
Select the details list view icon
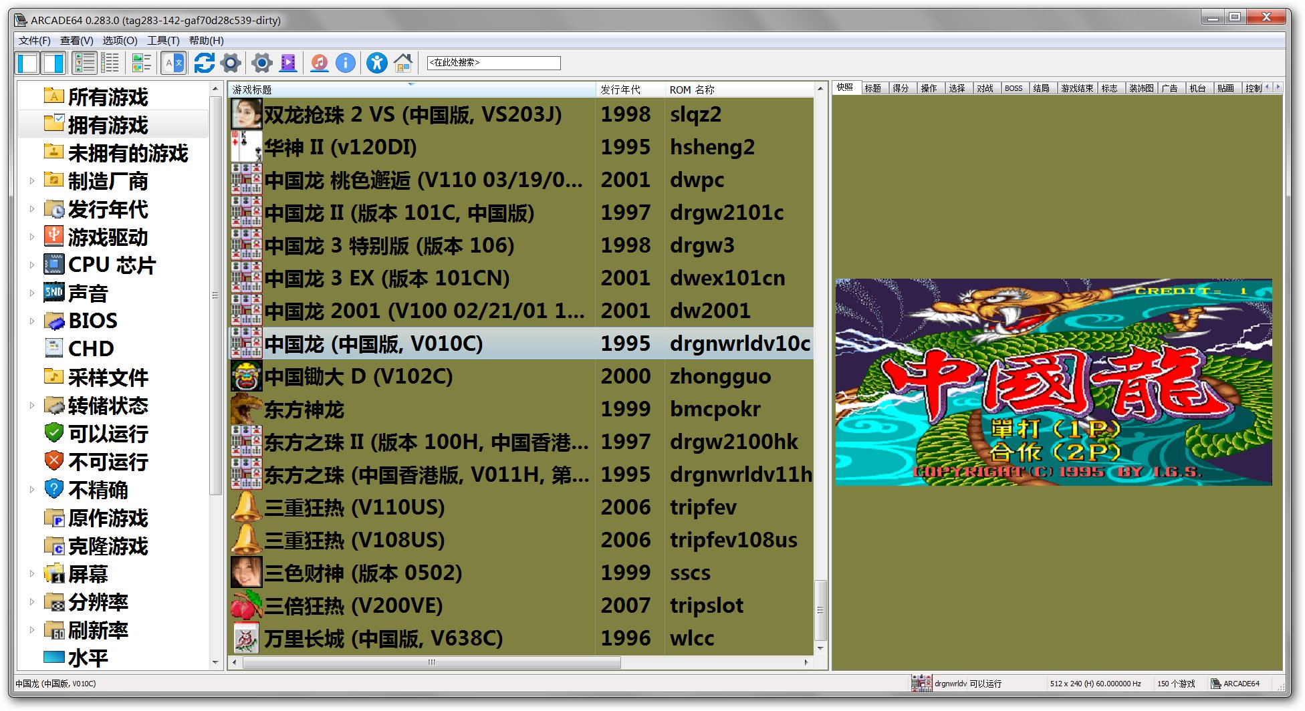110,63
